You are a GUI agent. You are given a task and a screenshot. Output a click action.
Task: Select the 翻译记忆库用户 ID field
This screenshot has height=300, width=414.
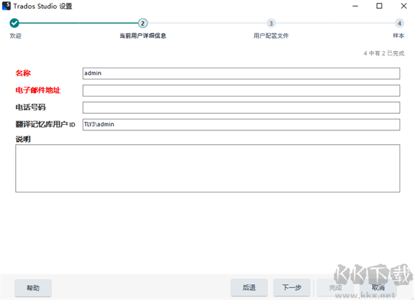pyautogui.click(x=241, y=125)
